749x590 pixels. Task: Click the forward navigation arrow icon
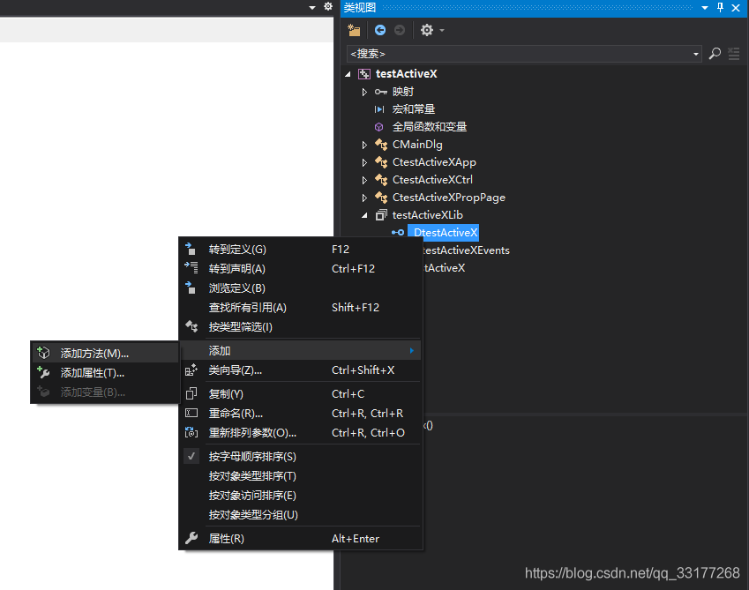[400, 30]
